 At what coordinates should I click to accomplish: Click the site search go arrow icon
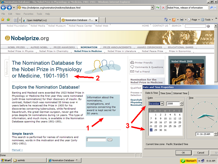point(208,26)
